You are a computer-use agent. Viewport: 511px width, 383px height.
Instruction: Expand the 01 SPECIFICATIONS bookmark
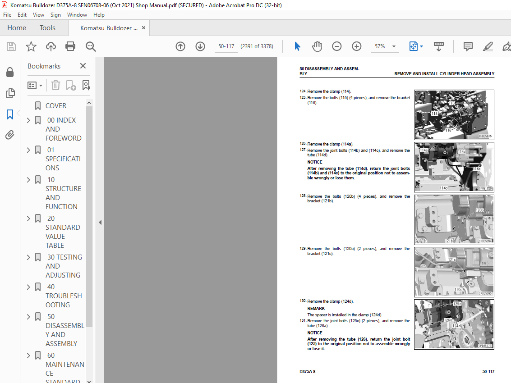(28, 150)
